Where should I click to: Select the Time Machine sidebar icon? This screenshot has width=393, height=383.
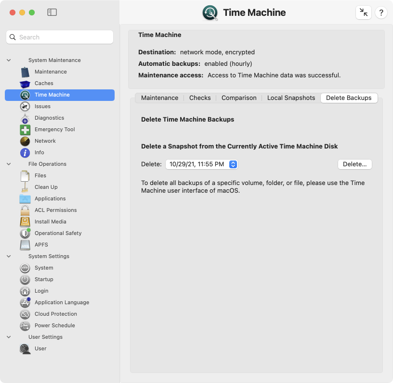[25, 95]
